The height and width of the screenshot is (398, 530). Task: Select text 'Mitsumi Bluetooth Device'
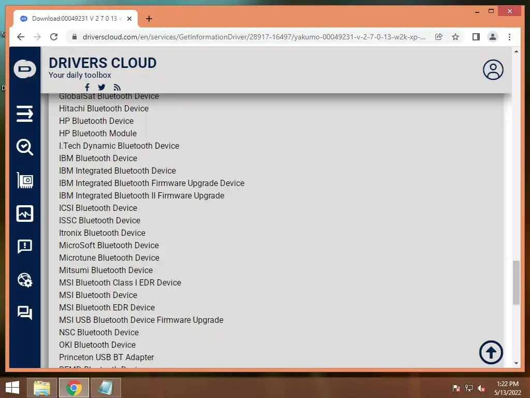coord(106,270)
